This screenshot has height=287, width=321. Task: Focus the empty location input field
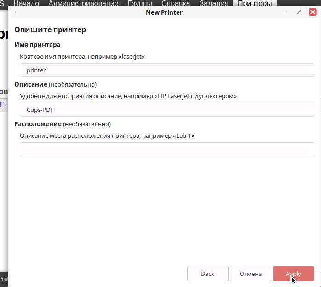tap(166, 149)
